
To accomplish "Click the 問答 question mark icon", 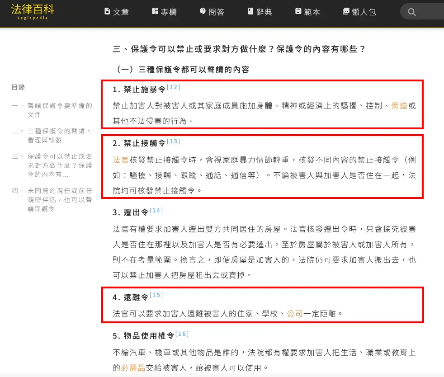I will 203,11.
